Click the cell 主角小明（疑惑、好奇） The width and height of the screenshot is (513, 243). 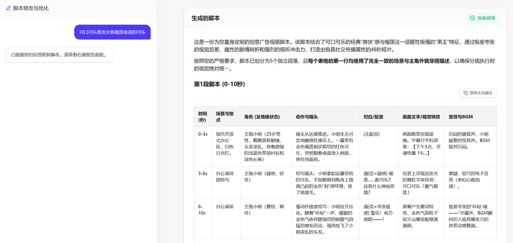[x=265, y=183]
